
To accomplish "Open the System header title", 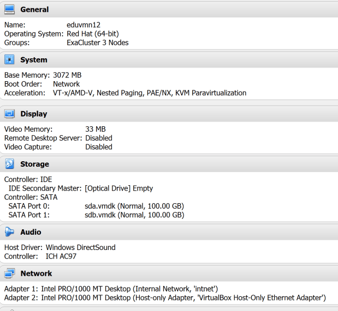I will click(x=34, y=60).
